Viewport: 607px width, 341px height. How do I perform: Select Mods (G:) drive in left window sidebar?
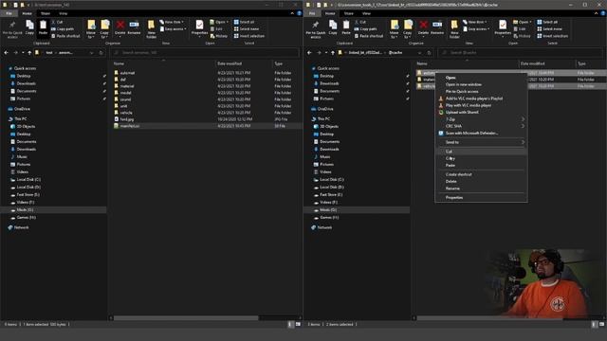pos(25,210)
